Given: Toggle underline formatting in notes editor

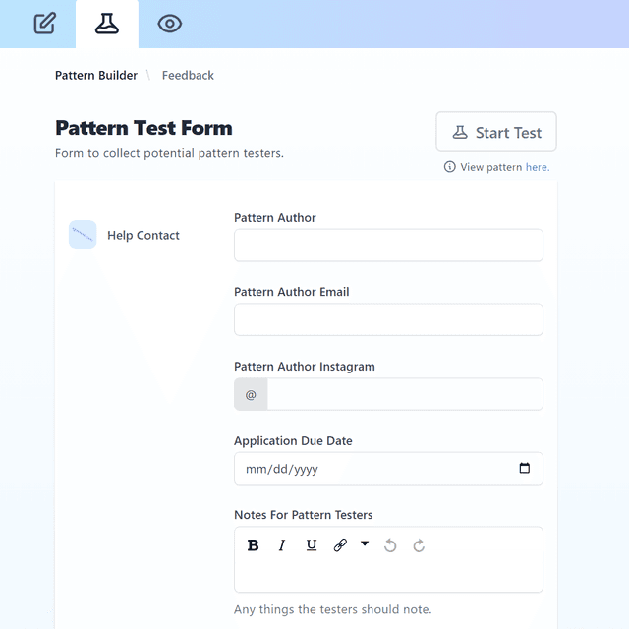Looking at the screenshot, I should tap(312, 545).
